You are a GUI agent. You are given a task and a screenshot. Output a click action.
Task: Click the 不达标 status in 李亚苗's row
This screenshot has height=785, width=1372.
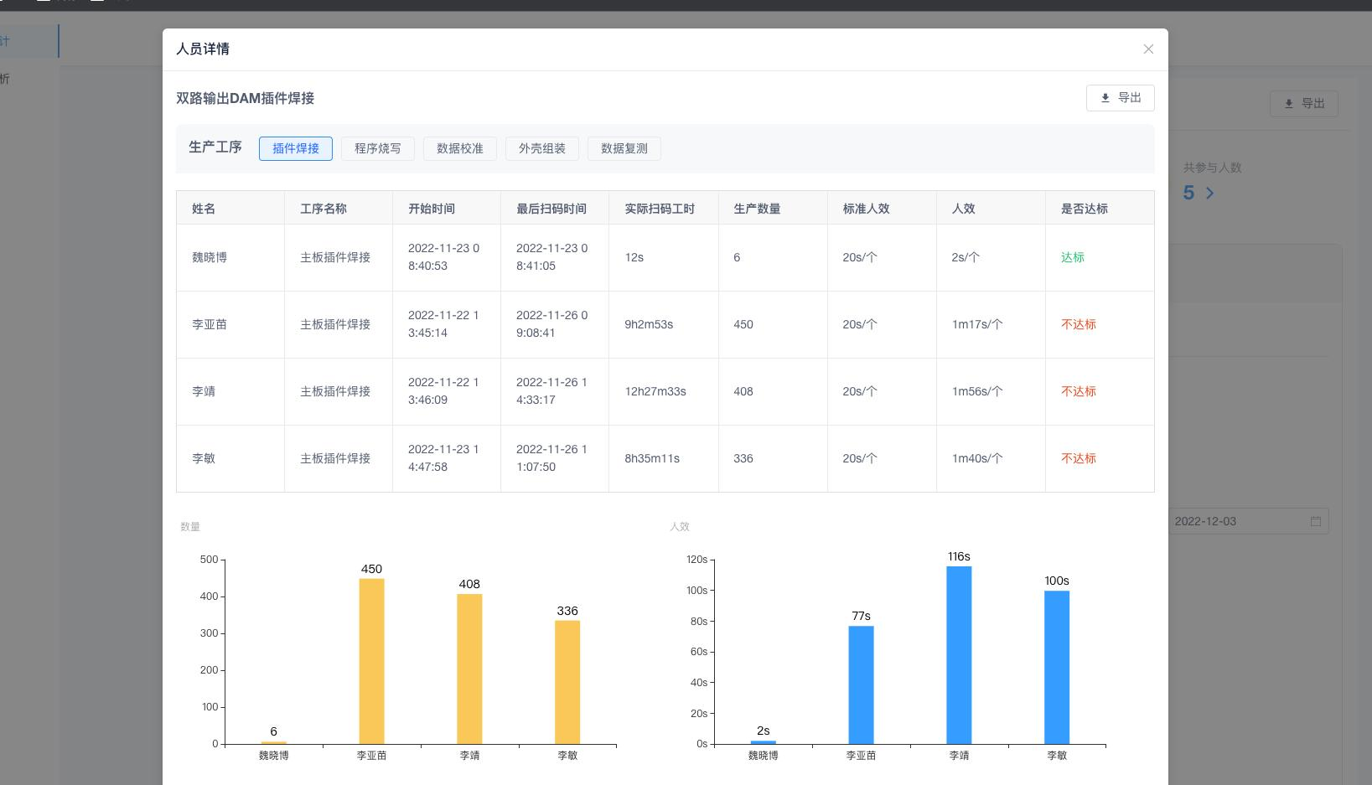point(1079,324)
